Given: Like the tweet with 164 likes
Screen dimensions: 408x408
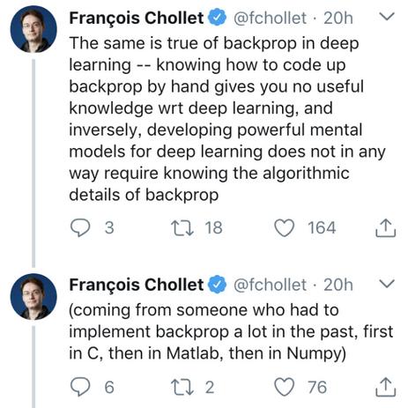Looking at the screenshot, I should coord(285,228).
